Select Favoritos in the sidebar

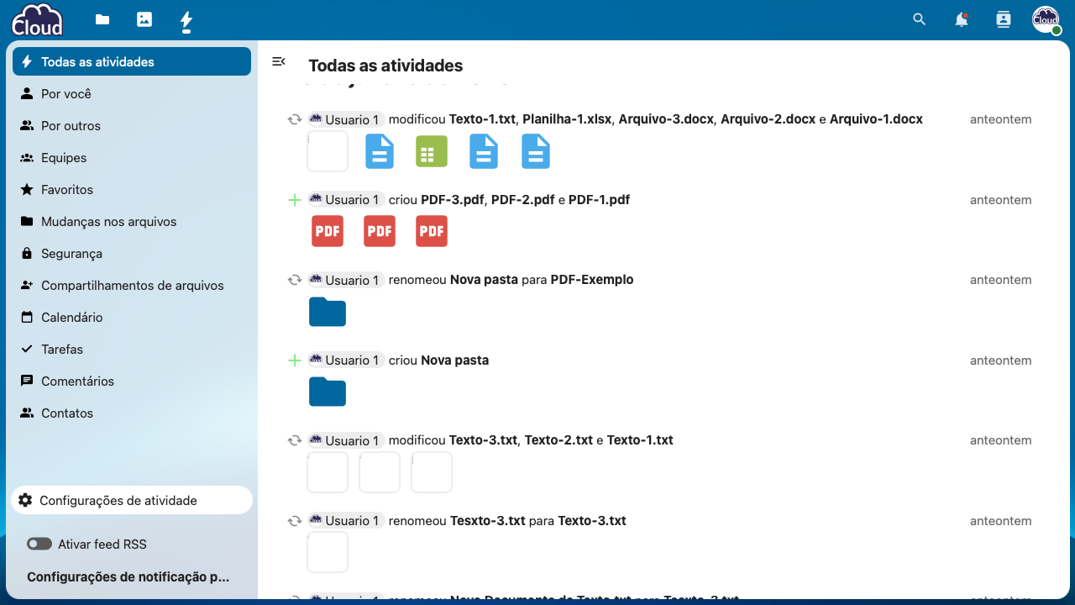(x=67, y=190)
